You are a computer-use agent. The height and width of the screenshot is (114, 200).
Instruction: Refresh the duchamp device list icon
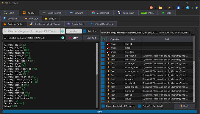coord(62,38)
